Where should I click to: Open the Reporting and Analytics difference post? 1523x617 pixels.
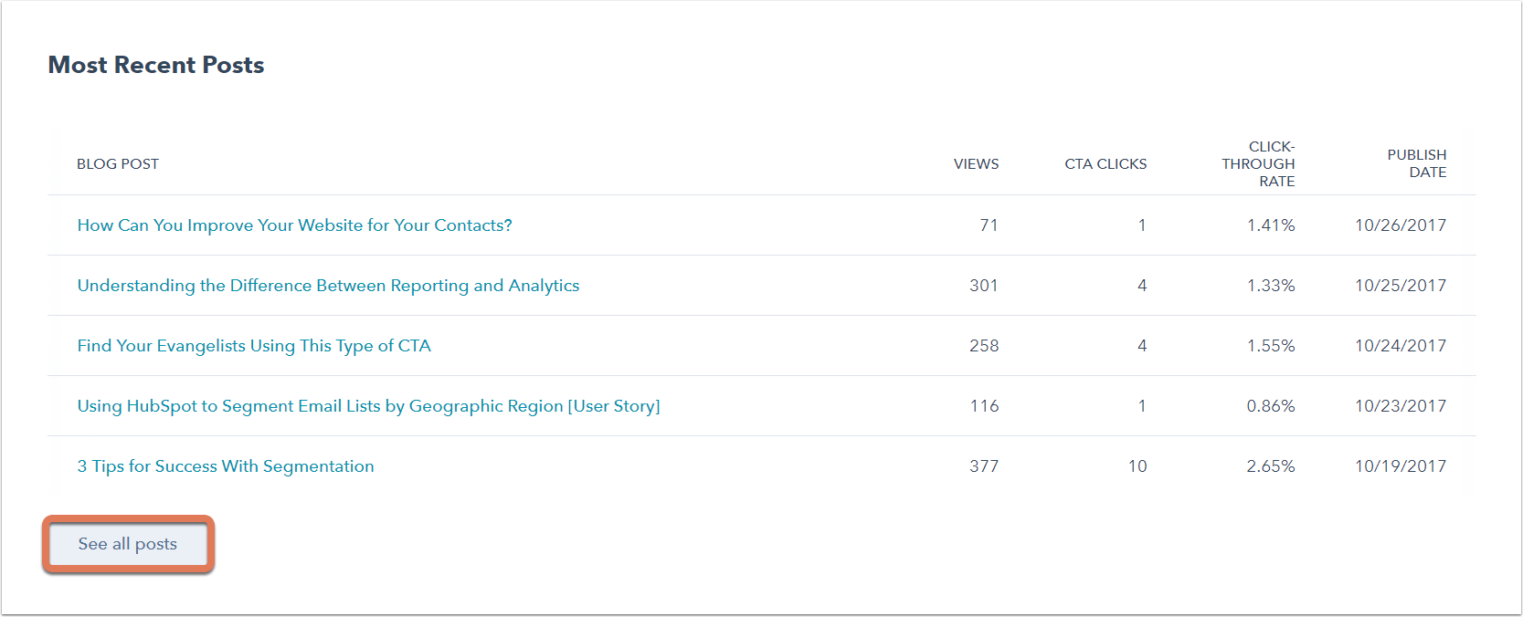(x=328, y=286)
